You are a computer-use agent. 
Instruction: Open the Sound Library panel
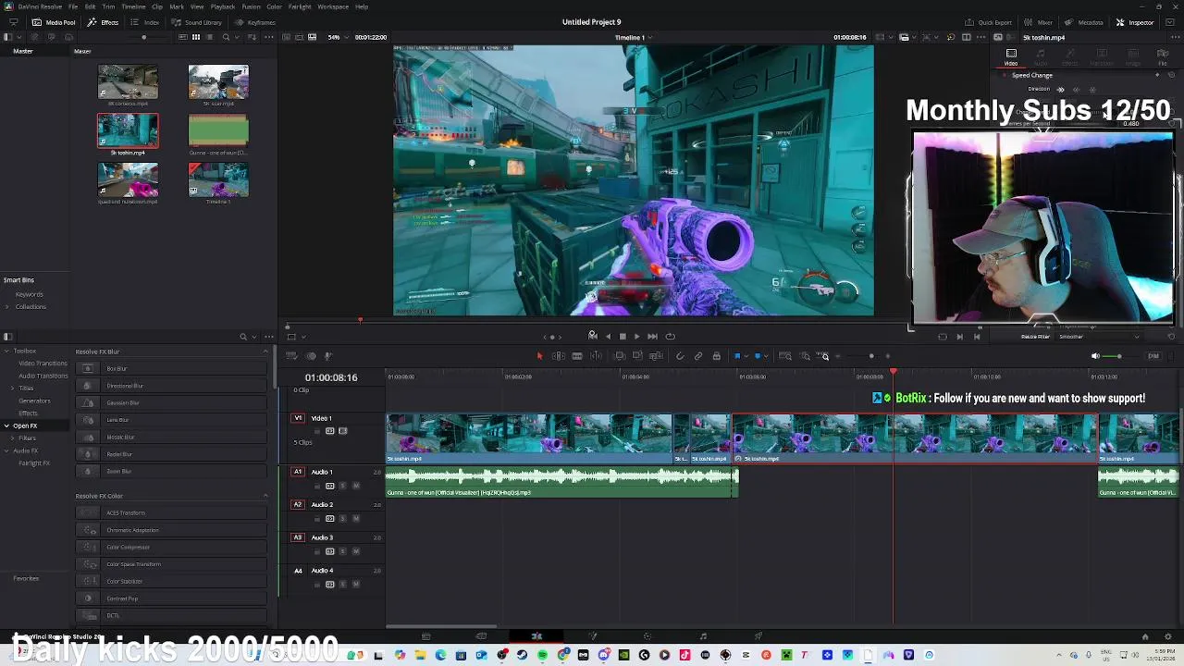point(196,22)
